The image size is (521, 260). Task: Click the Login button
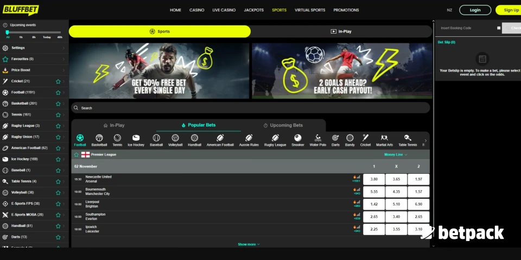tap(475, 10)
